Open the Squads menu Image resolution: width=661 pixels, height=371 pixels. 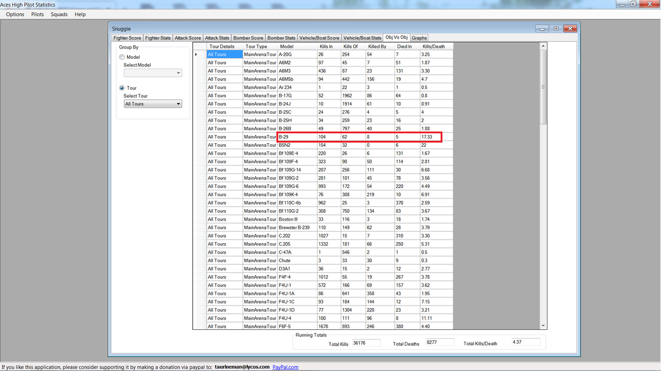59,14
